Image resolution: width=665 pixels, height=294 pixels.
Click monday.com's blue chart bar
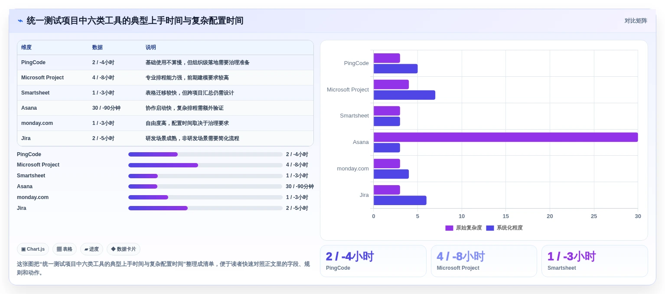(x=391, y=174)
